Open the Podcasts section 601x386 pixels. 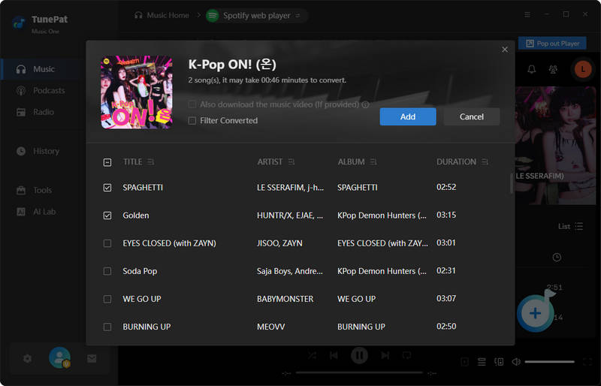click(x=41, y=90)
